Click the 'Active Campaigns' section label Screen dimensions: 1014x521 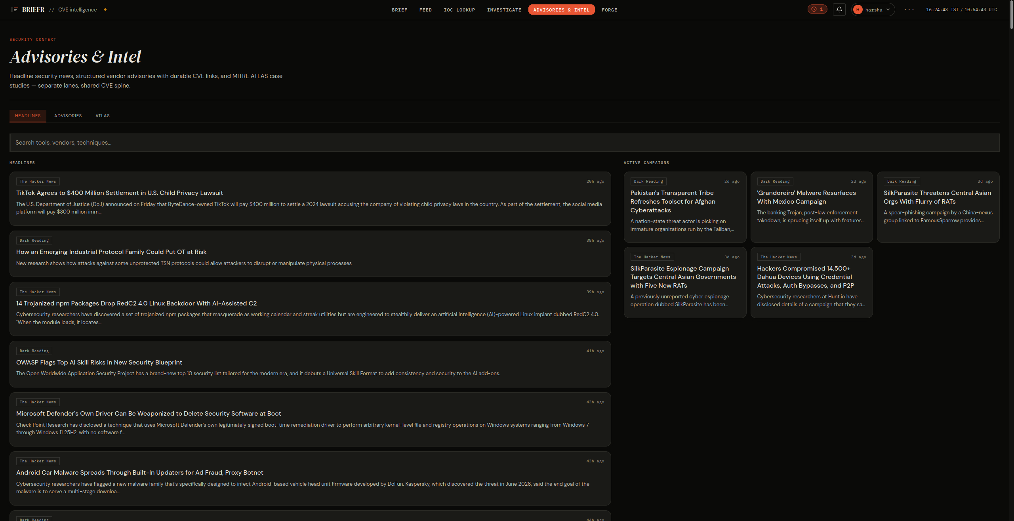coord(646,163)
